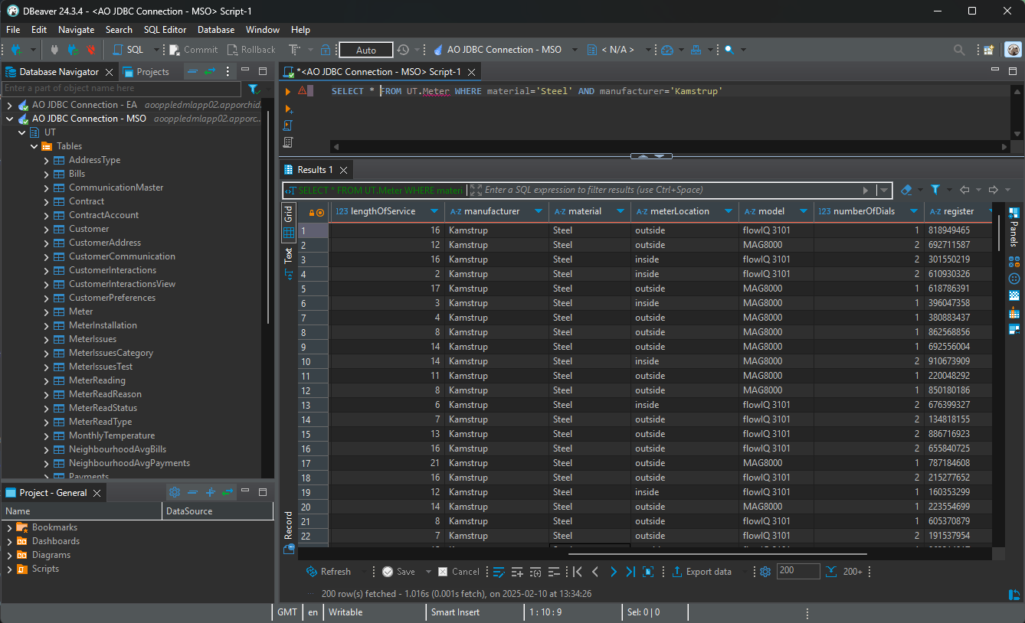Expand the Meter table tree node
Viewport: 1025px width, 623px height.
point(47,311)
